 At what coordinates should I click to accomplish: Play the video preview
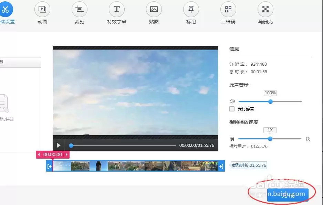(59, 145)
